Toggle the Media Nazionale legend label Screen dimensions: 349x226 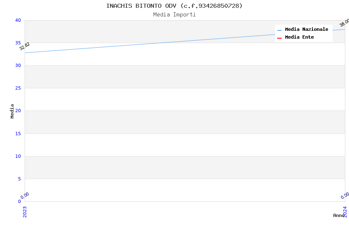(x=306, y=30)
